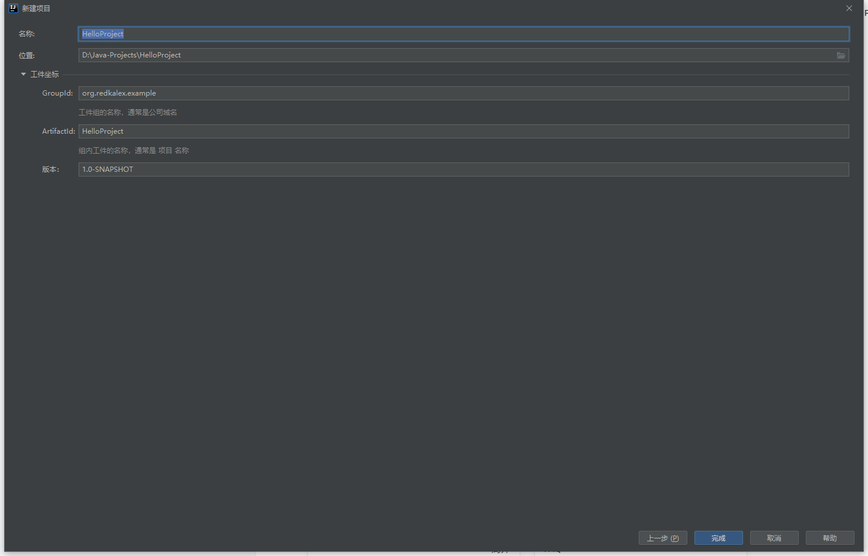Open help via the 帮助 button

click(x=829, y=538)
